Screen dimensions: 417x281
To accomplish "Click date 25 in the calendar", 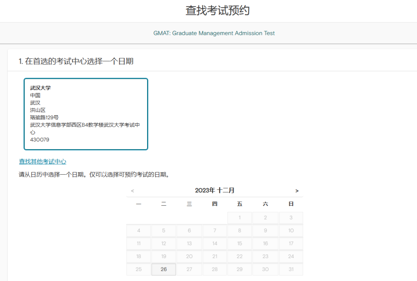I will tap(139, 269).
